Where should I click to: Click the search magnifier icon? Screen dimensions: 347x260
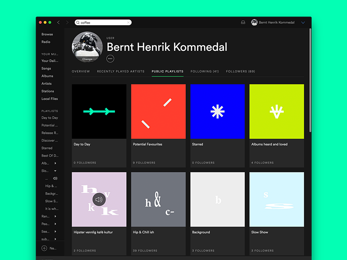coord(78,23)
